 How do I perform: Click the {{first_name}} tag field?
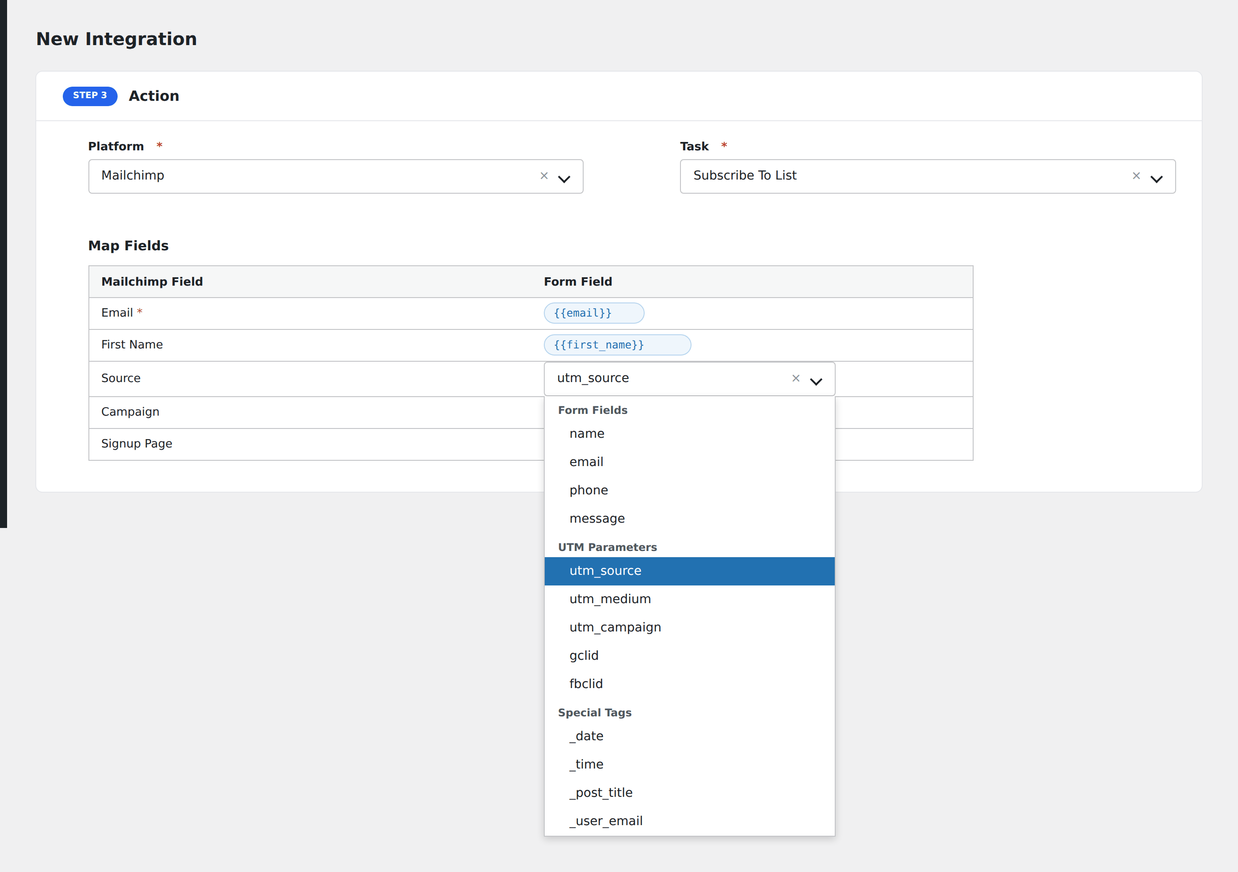(617, 345)
